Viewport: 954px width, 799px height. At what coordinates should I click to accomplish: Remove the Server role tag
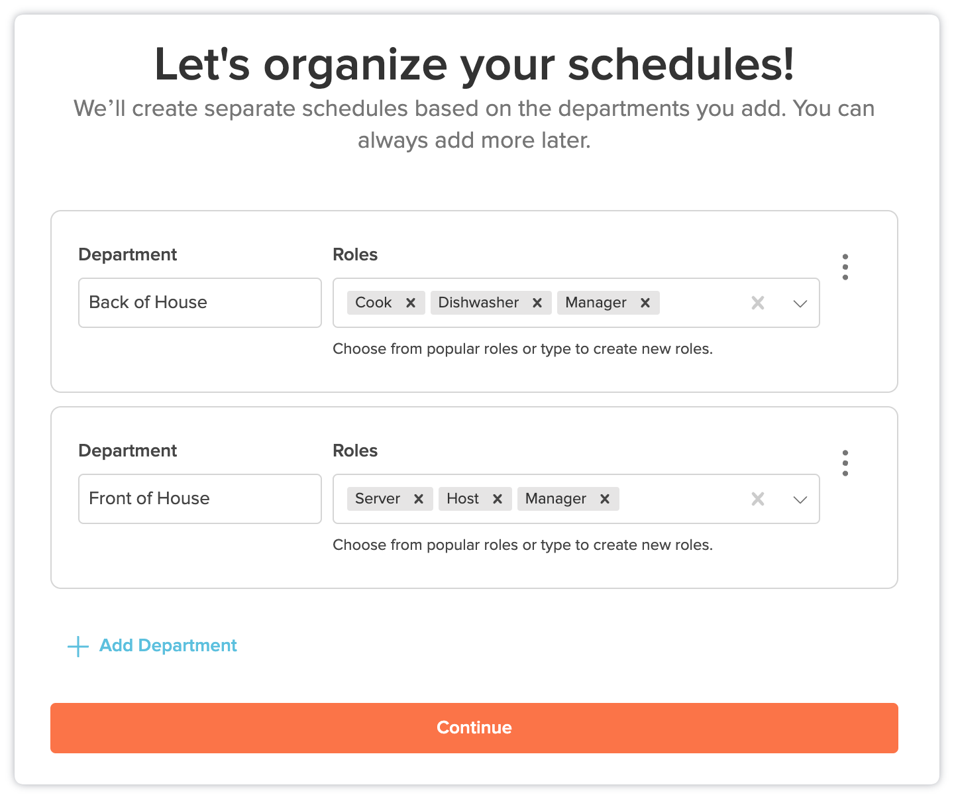click(x=419, y=499)
